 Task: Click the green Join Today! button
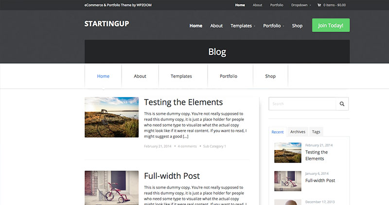(x=331, y=25)
